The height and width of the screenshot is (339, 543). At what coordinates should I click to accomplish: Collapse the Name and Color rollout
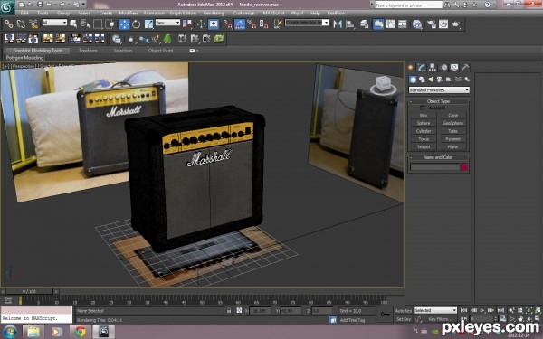pyautogui.click(x=438, y=157)
